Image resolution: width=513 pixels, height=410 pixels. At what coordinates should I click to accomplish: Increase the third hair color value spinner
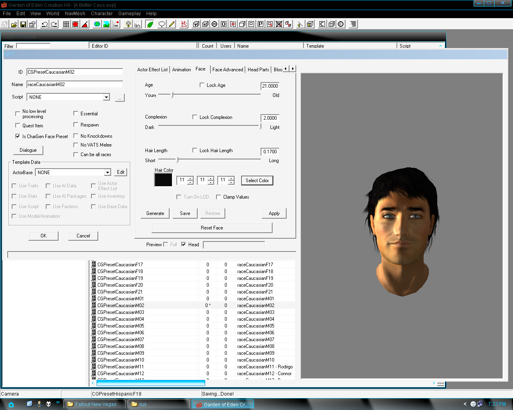tap(231, 179)
